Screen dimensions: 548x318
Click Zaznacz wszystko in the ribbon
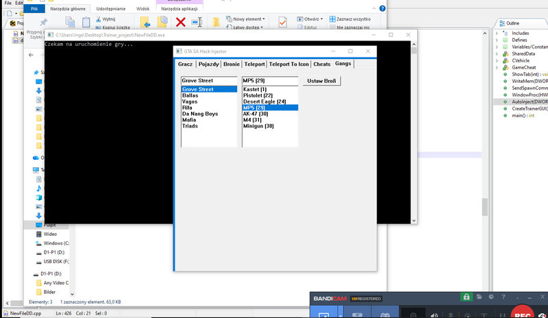click(x=350, y=19)
